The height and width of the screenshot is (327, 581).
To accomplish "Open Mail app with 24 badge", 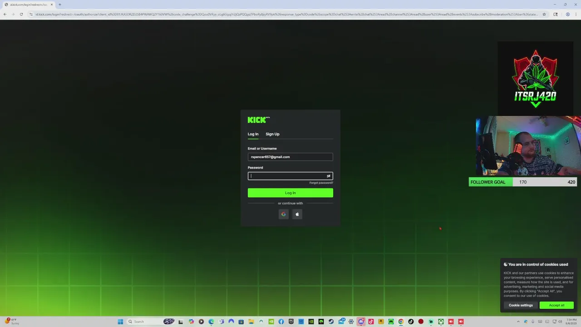I will click(341, 322).
